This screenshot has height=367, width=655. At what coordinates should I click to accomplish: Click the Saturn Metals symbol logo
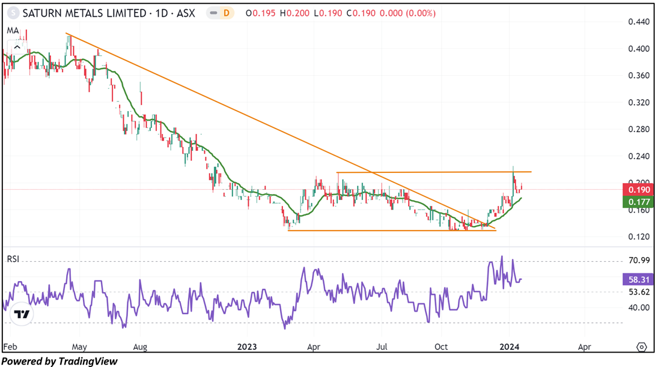[x=13, y=13]
